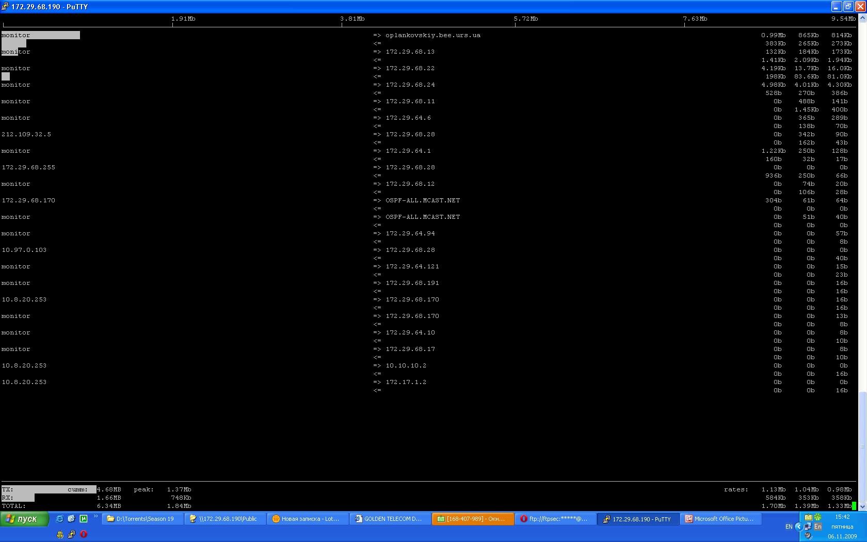The image size is (867, 542).
Task: Launch Opera from the Quick Launch bar
Action: 84,534
